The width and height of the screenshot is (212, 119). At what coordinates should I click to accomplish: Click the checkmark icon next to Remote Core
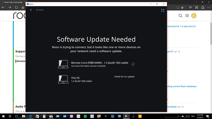(133, 64)
